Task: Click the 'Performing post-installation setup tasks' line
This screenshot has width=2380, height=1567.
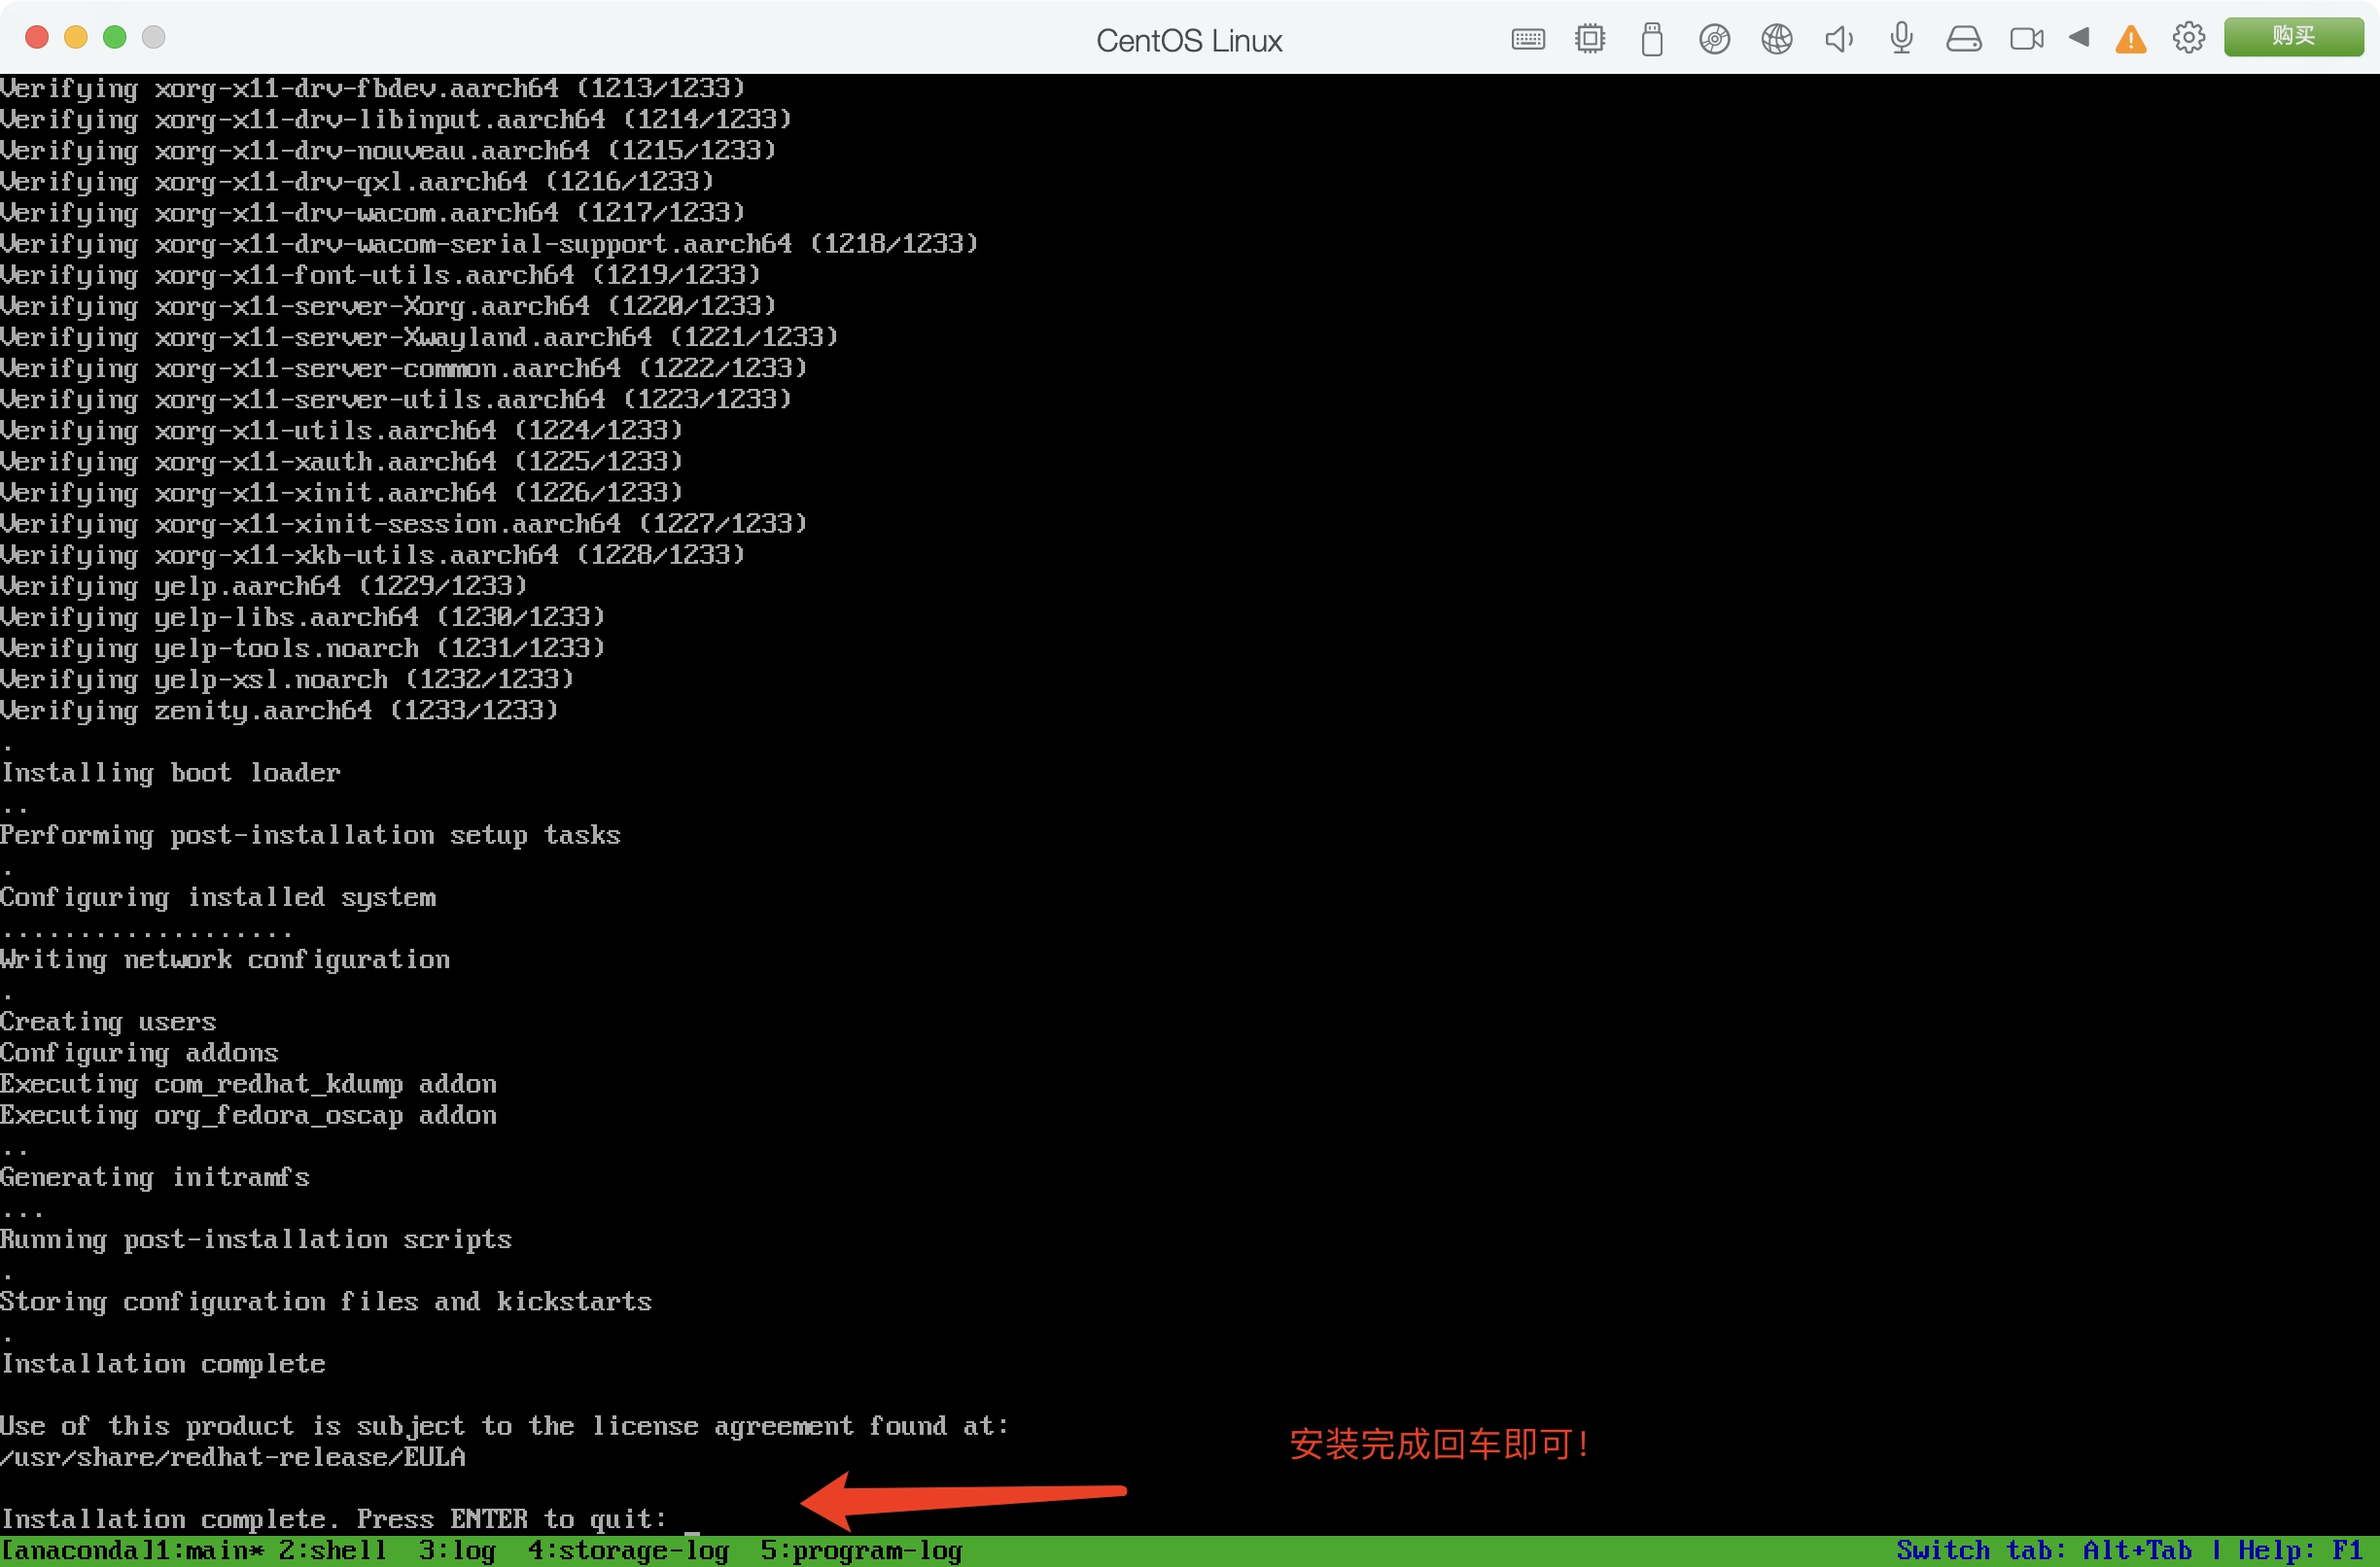Action: click(x=310, y=834)
